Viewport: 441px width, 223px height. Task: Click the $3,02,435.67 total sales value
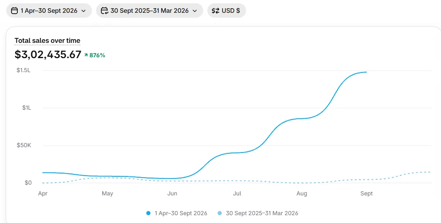pyautogui.click(x=48, y=54)
